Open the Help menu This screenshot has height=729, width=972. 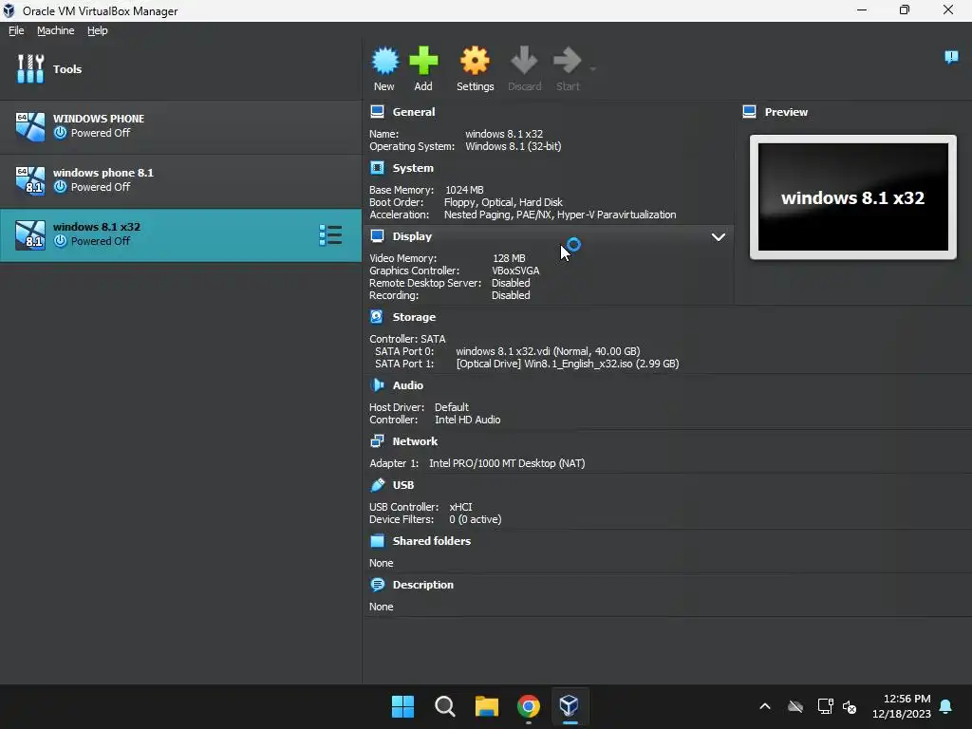tap(98, 30)
